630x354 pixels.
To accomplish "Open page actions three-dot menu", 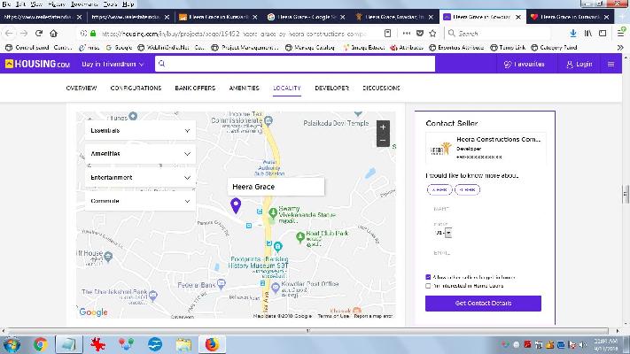I will click(x=407, y=34).
